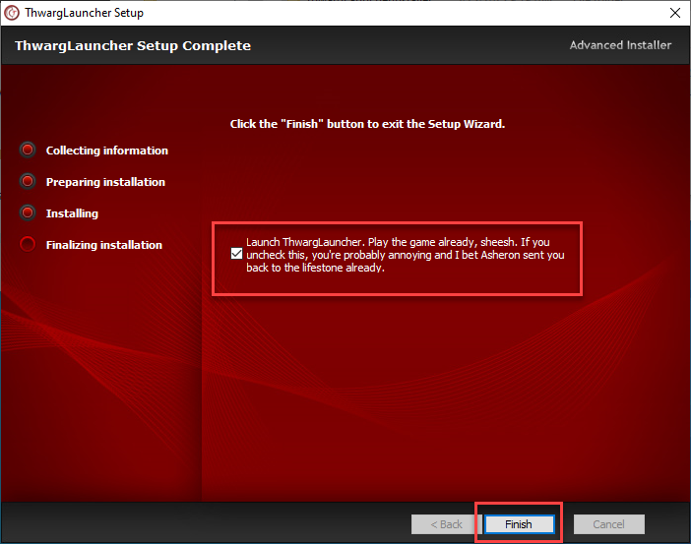Click the "ThwargLauncher Setup" window title text

[87, 13]
